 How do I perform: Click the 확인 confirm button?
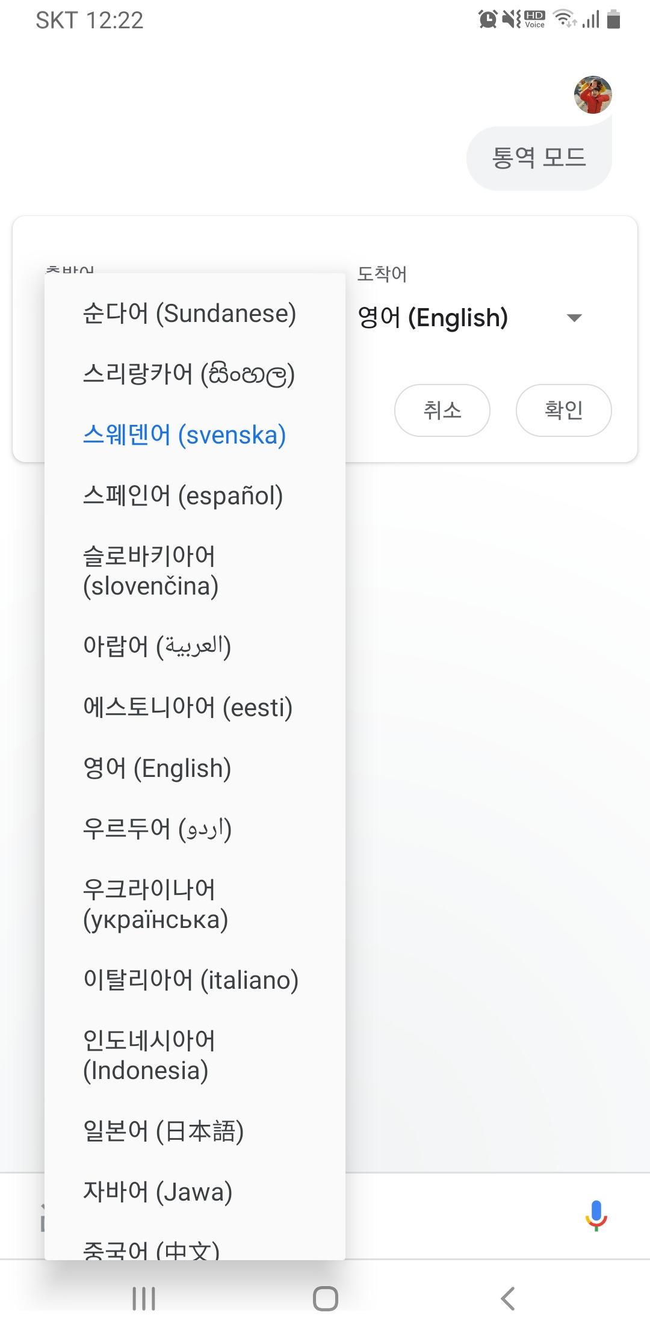point(564,410)
